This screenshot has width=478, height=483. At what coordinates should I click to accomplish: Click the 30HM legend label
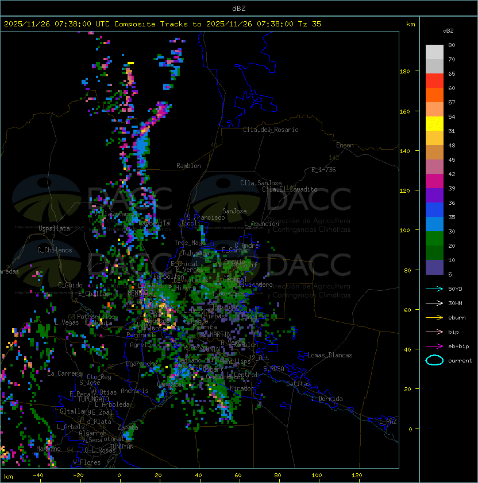click(455, 303)
